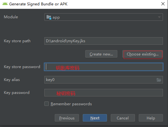Proceed with the Next button
Viewport: 168px width, 127px height.
95,118
